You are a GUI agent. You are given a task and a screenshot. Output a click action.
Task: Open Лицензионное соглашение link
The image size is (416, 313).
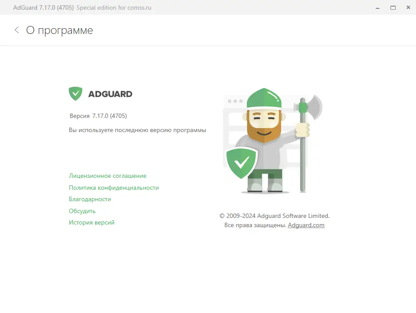click(108, 176)
